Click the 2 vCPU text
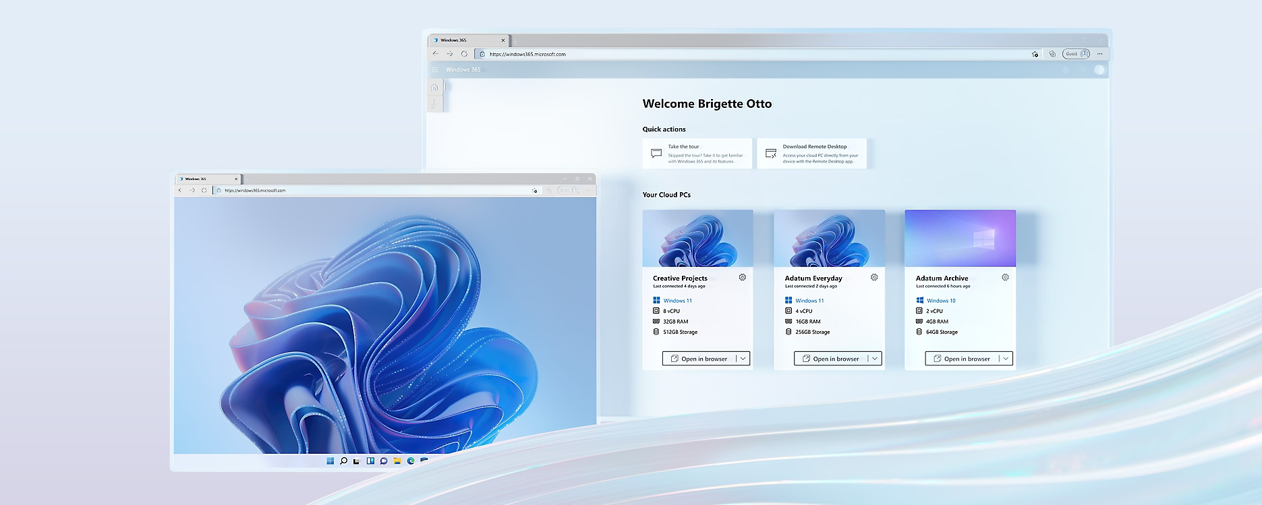The height and width of the screenshot is (505, 1262). (934, 311)
